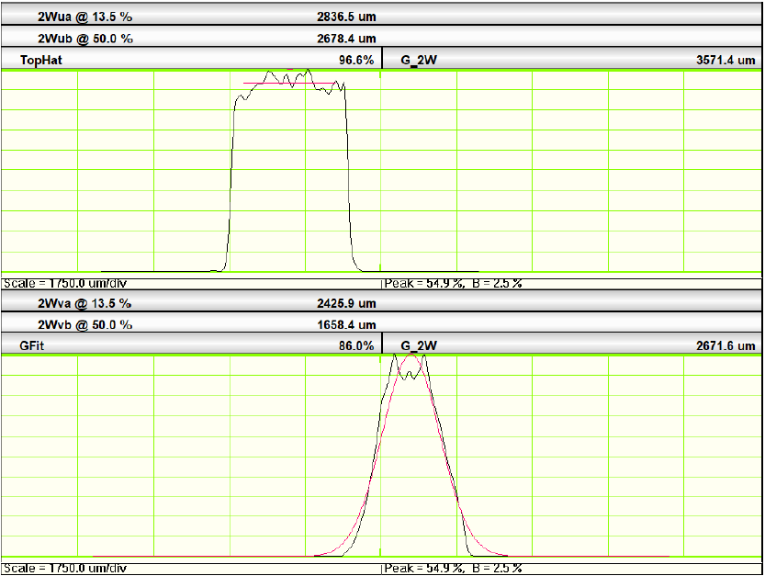Click the GFit button

pyautogui.click(x=32, y=345)
